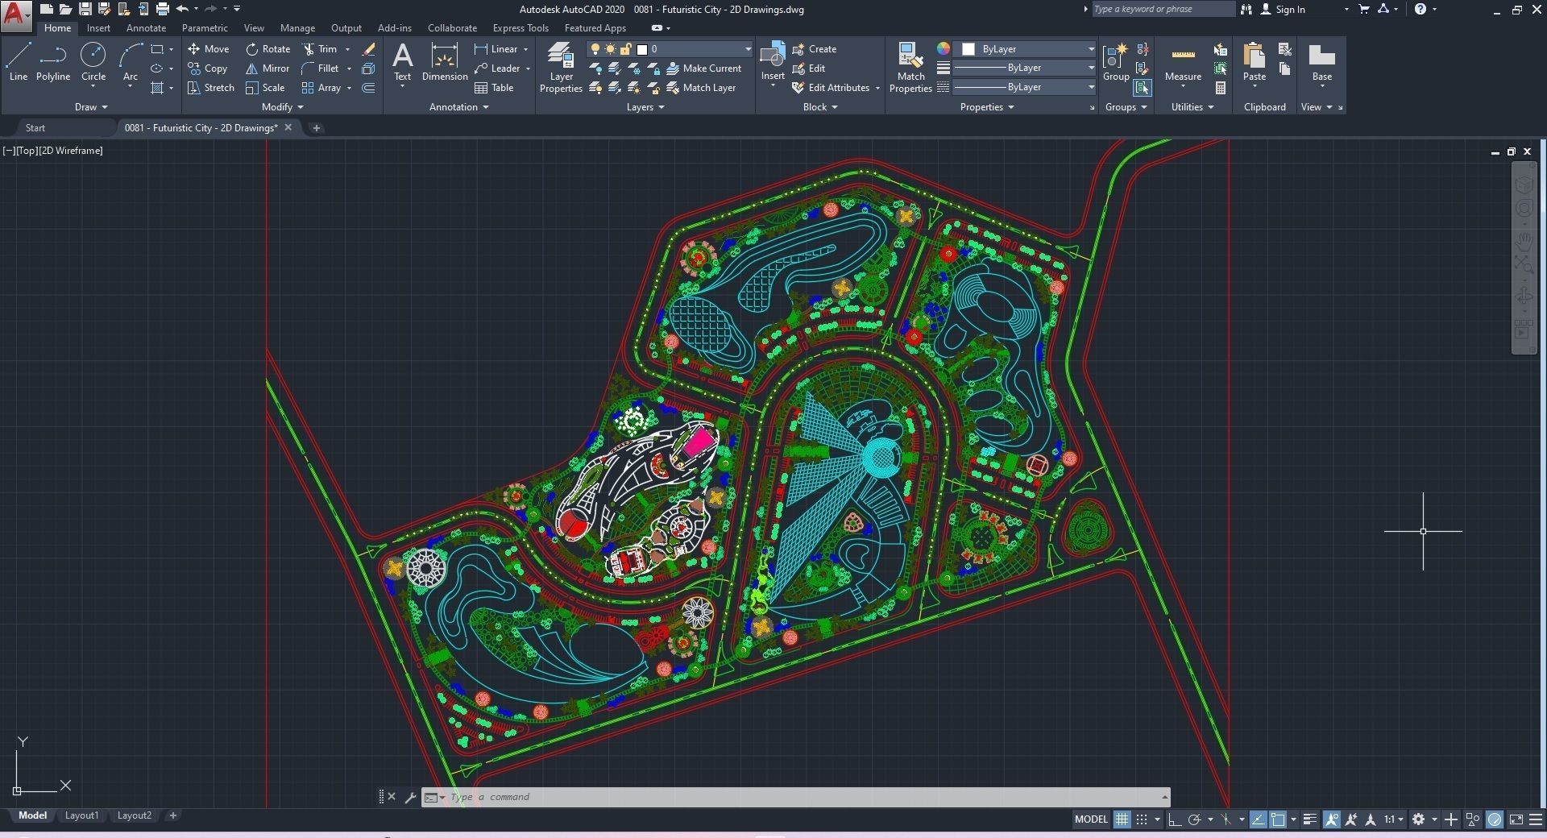The height and width of the screenshot is (838, 1547).
Task: Click the white layer color swatch
Action: coord(642,49)
